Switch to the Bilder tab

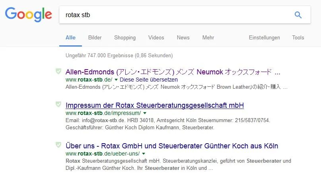[95, 38]
